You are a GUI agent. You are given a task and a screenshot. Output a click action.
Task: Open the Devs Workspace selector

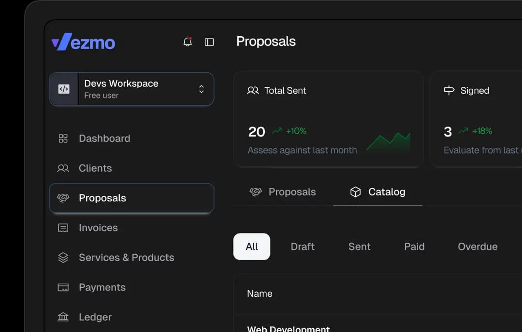click(x=131, y=89)
